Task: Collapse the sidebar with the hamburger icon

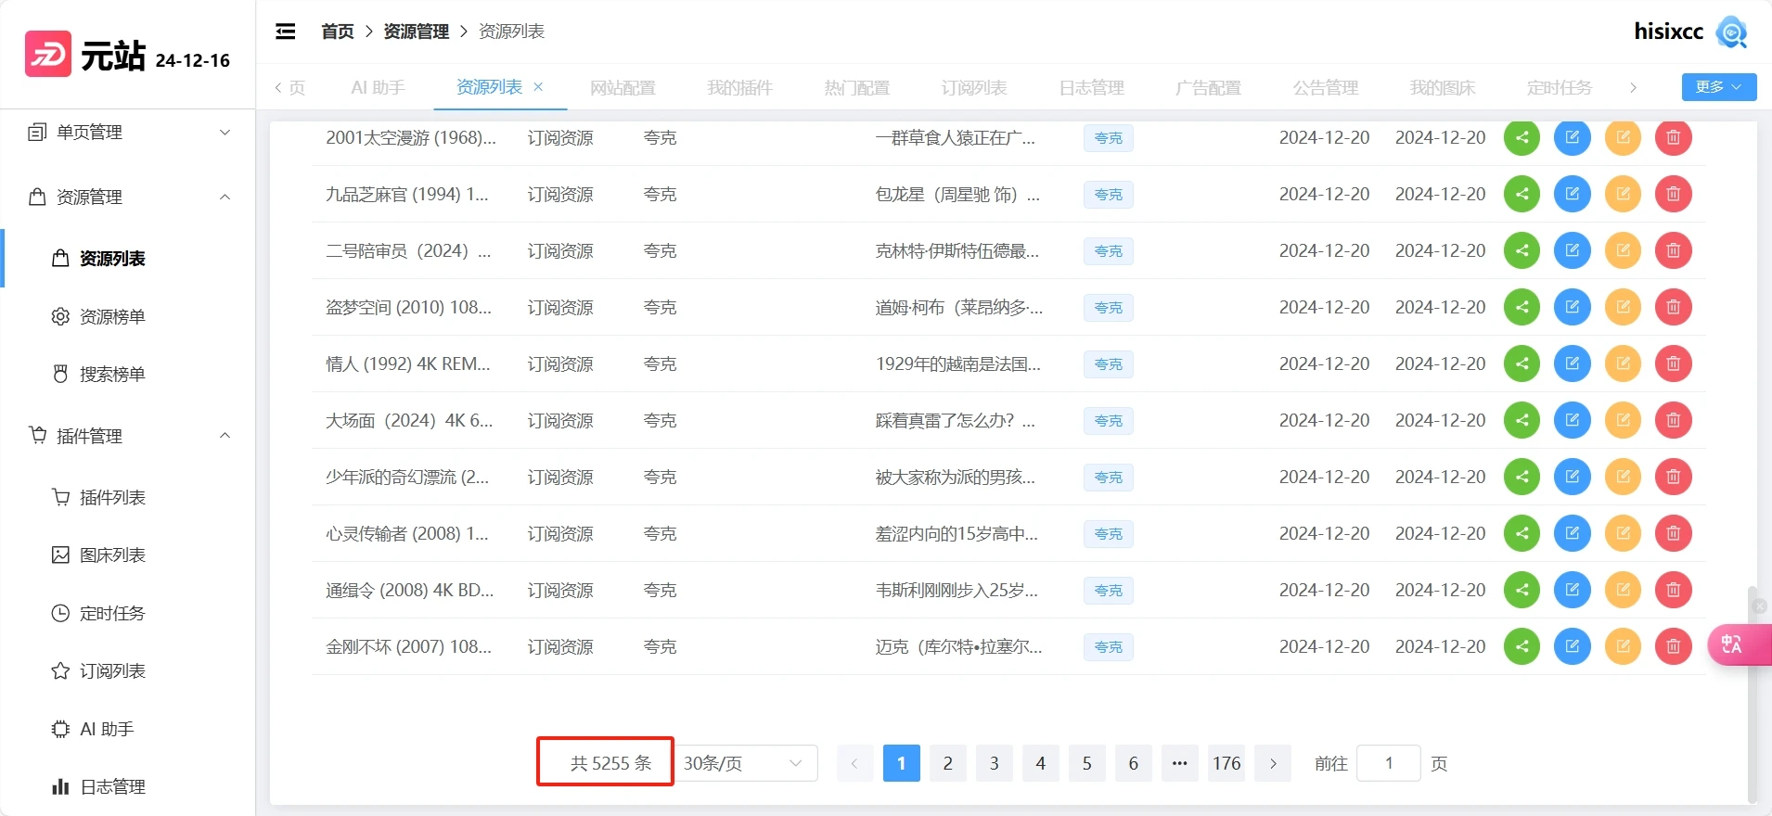Action: click(286, 32)
